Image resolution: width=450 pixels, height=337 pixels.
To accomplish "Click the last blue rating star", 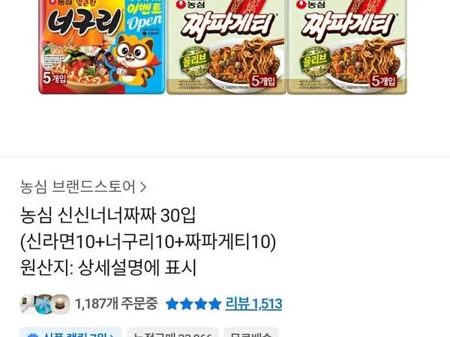I will click(214, 304).
